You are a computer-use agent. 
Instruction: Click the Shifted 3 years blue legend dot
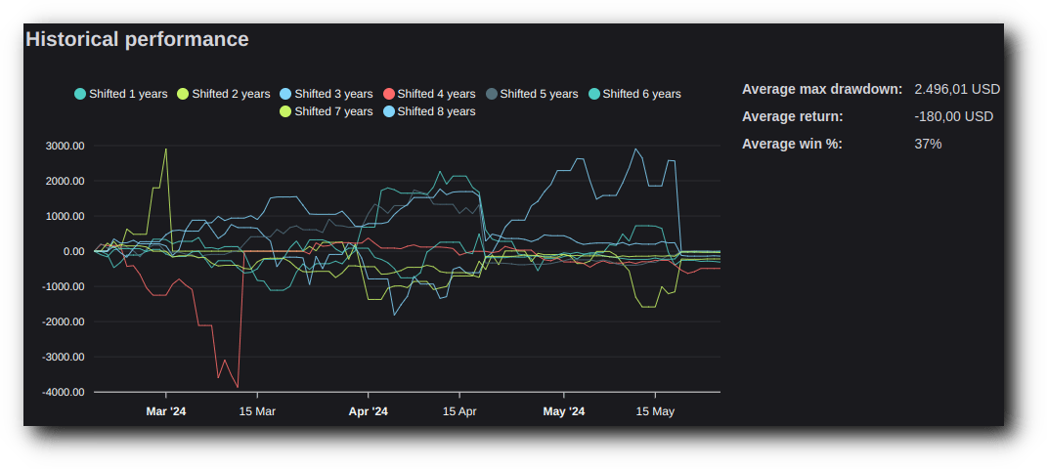click(285, 94)
